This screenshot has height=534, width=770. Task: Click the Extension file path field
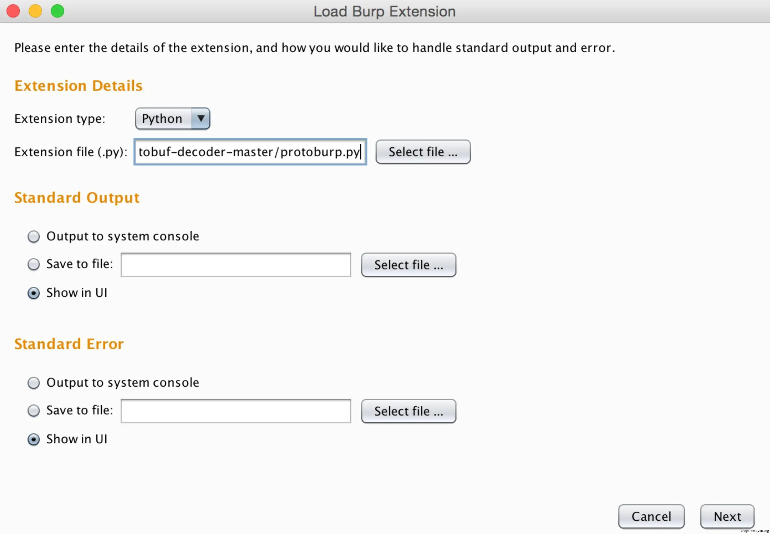[x=250, y=152]
